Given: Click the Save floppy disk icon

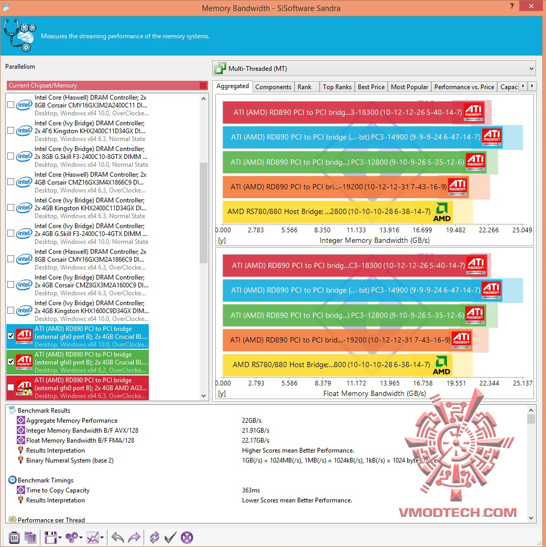Looking at the screenshot, I should [50, 538].
